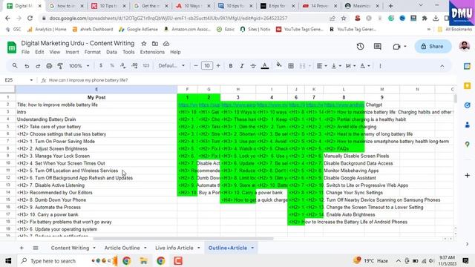Redo the last action
Screen dimensions: 475x267
[38, 66]
